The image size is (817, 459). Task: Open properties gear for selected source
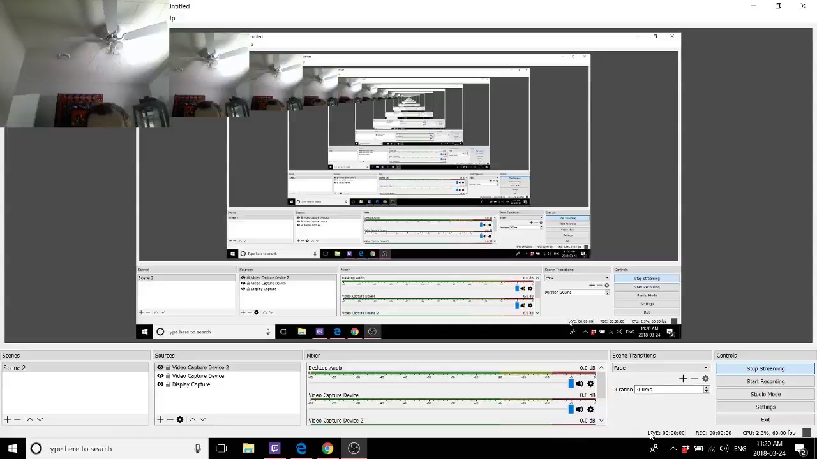coord(180,419)
